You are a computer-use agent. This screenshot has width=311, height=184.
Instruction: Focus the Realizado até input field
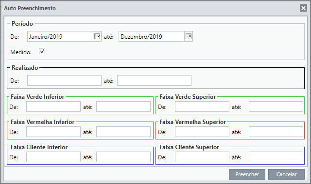tap(155, 80)
